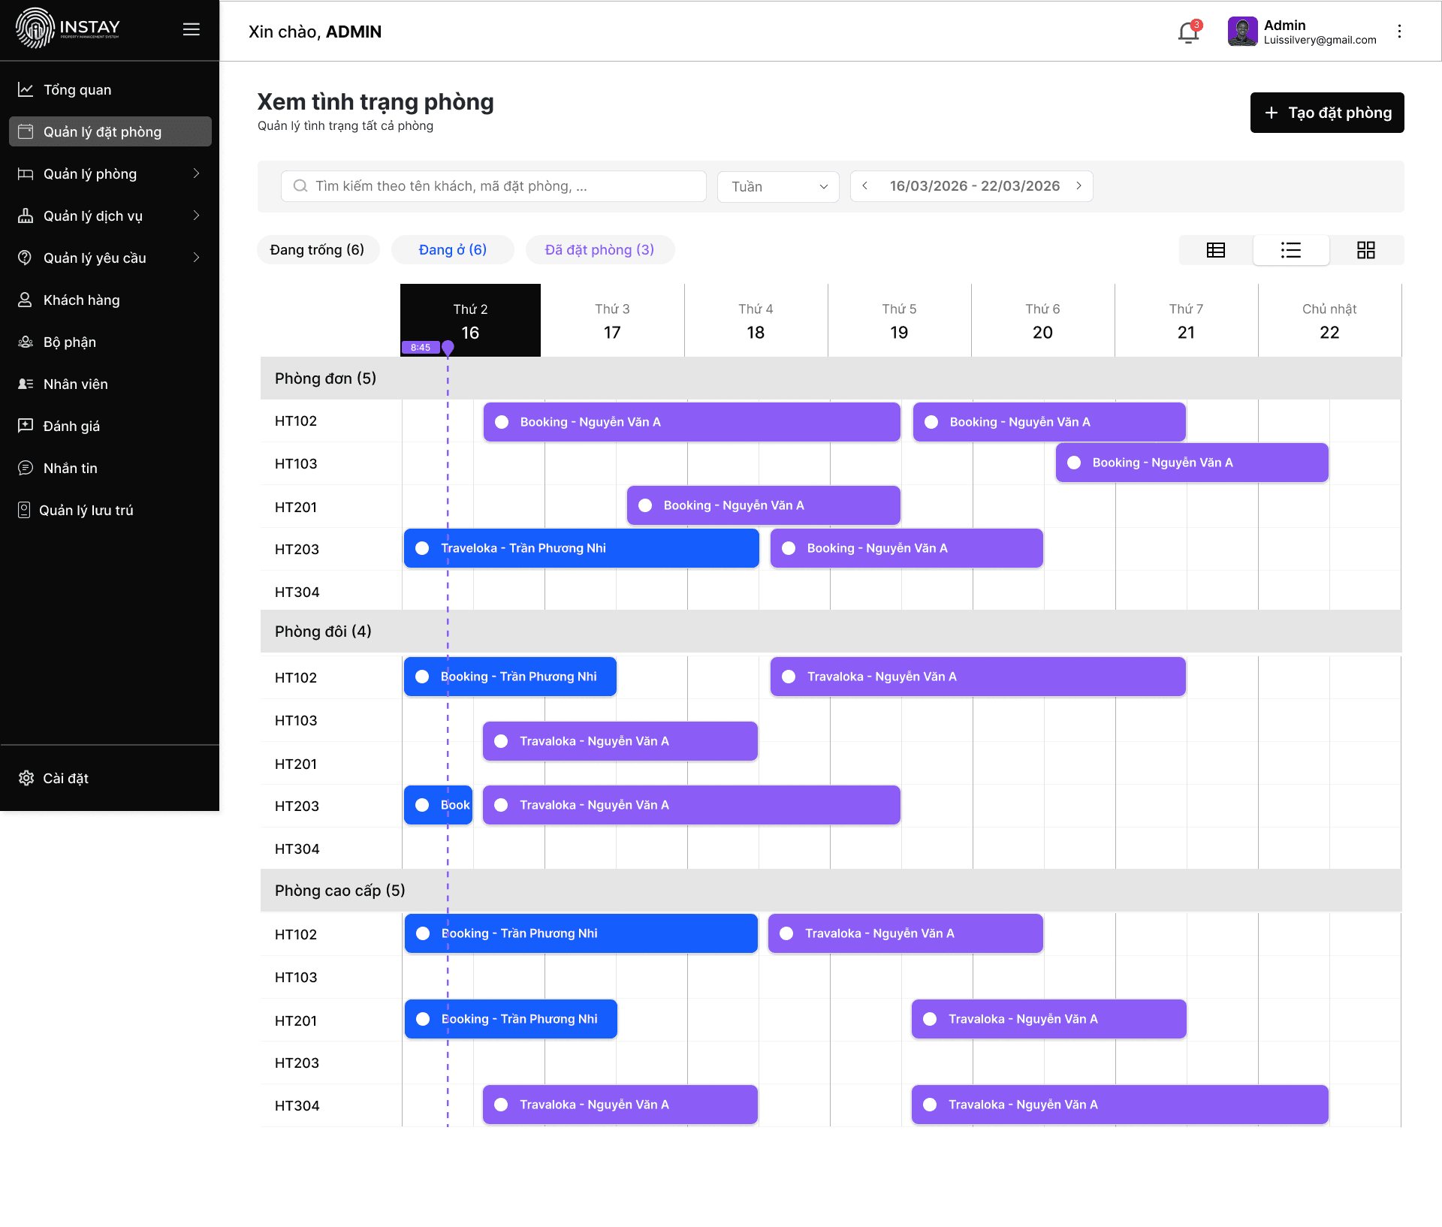This screenshot has height=1227, width=1442.
Task: Open Nhân viên page
Action: (110, 384)
